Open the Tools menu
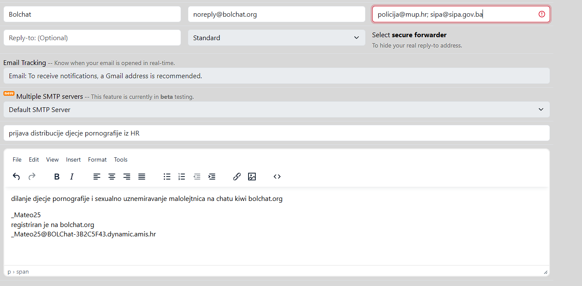 121,159
